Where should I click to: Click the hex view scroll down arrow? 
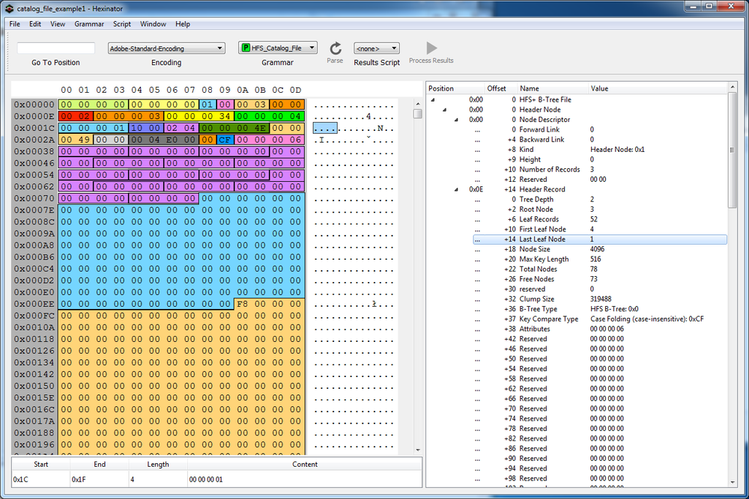(418, 450)
